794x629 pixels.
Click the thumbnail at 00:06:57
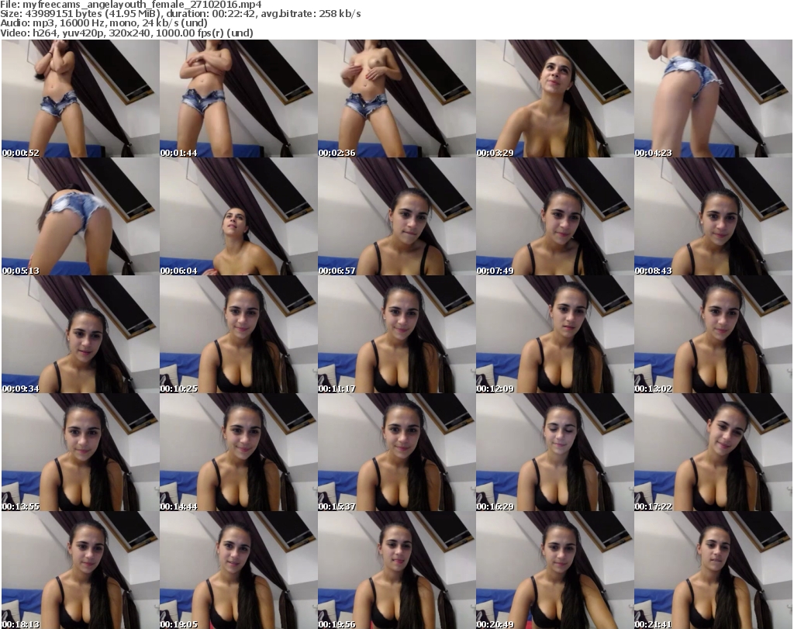pyautogui.click(x=396, y=216)
